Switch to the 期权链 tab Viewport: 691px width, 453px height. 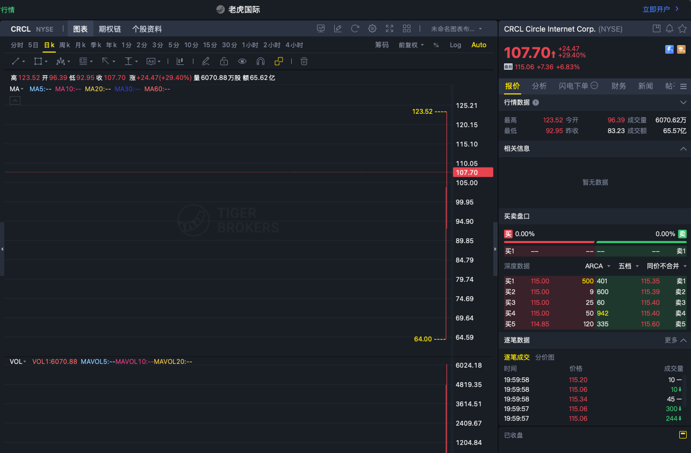coord(110,29)
